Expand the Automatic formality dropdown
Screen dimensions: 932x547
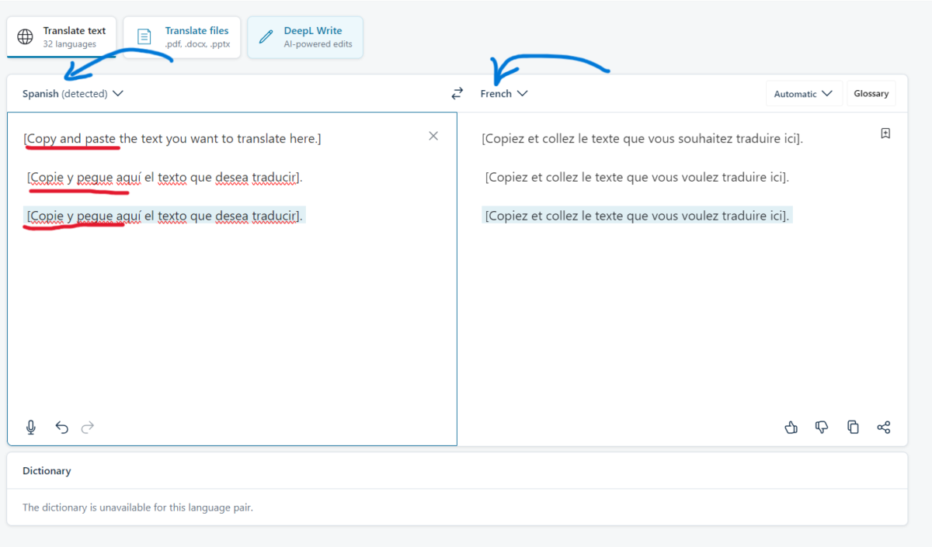pyautogui.click(x=803, y=94)
